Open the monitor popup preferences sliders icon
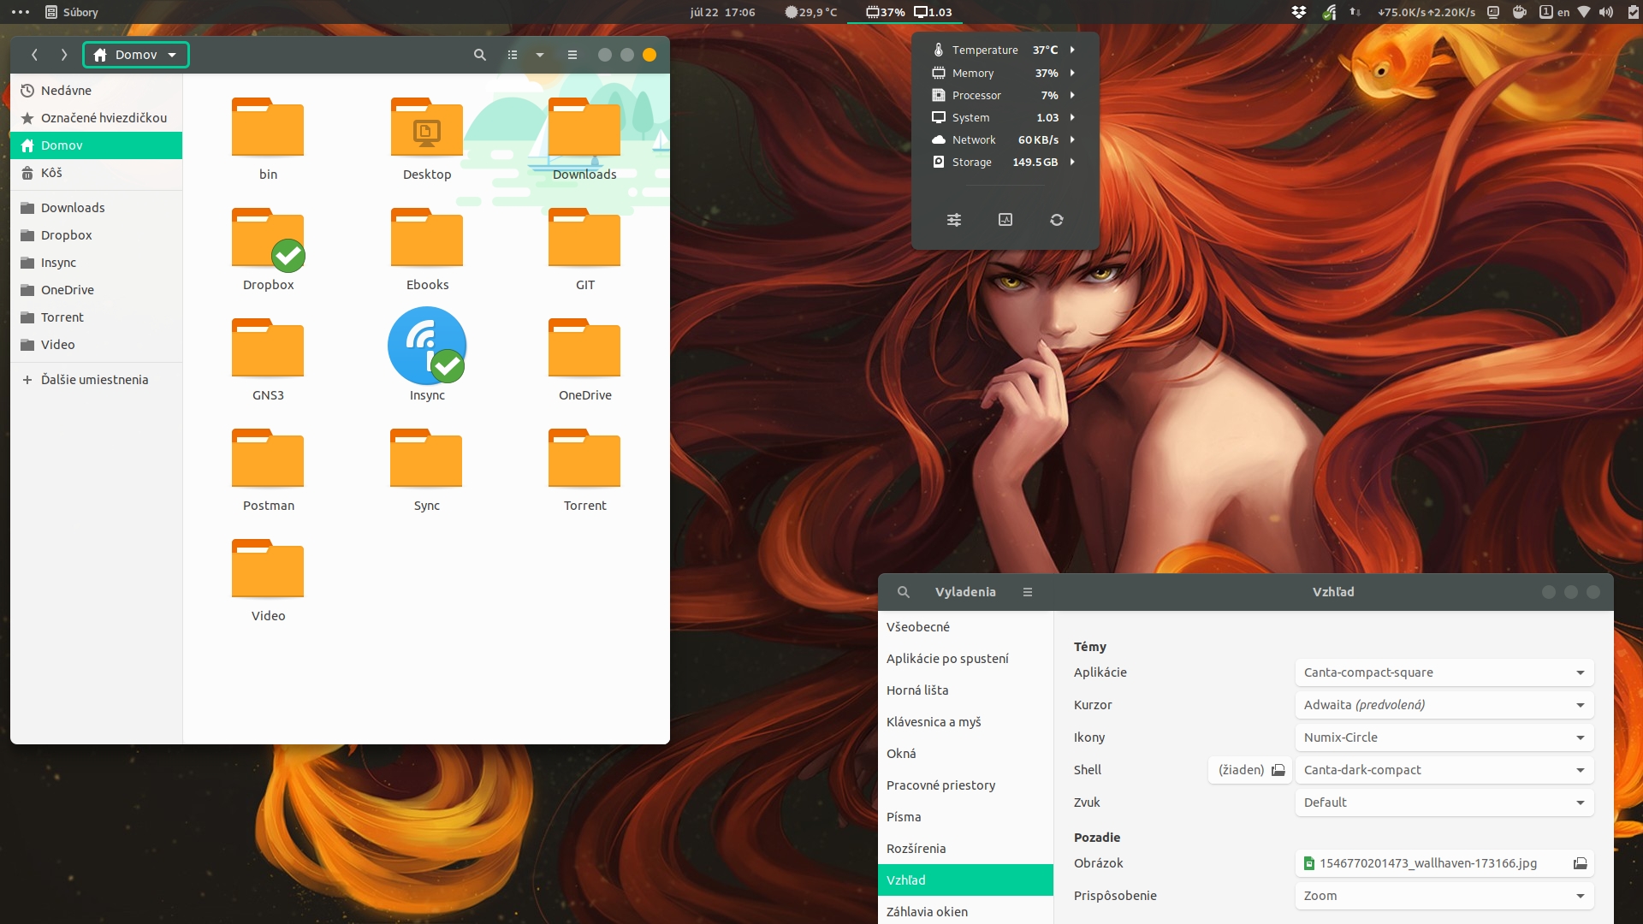Image resolution: width=1643 pixels, height=924 pixels. coord(954,220)
